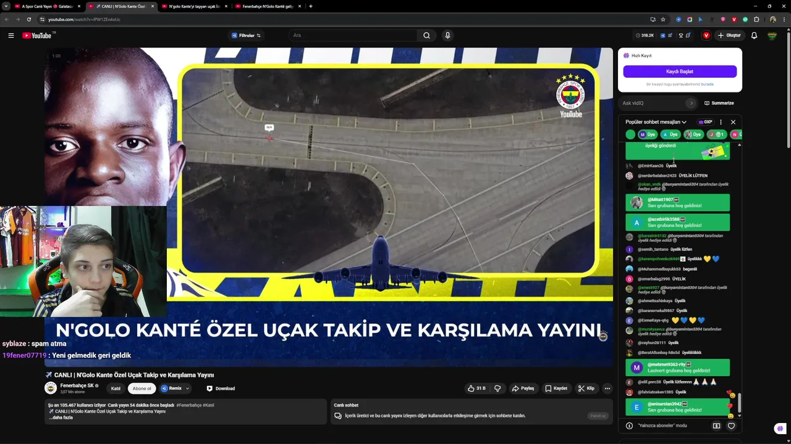Click the Download button
Image resolution: width=791 pixels, height=444 pixels.
pos(221,388)
